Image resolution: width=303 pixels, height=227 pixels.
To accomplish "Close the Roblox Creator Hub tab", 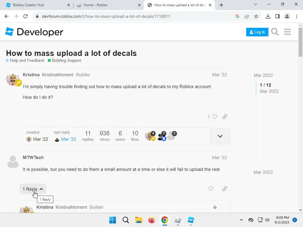I will [x=69, y=5].
